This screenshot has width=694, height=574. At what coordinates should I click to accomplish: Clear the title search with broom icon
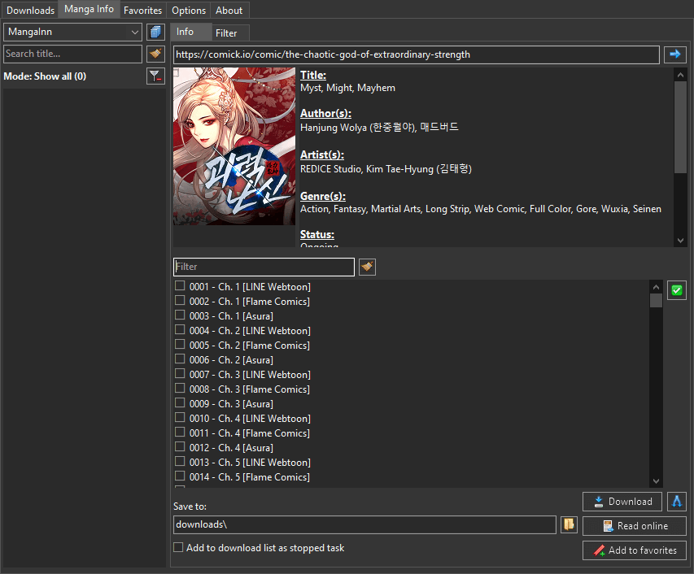pos(155,54)
